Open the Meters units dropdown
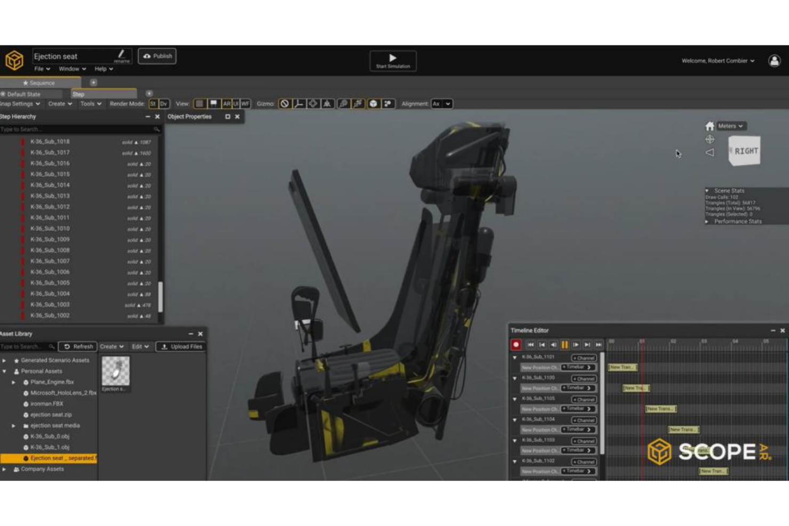 730,126
